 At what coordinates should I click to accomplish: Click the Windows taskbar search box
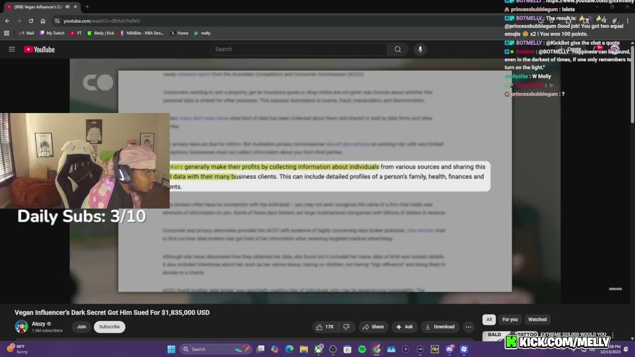click(x=215, y=349)
